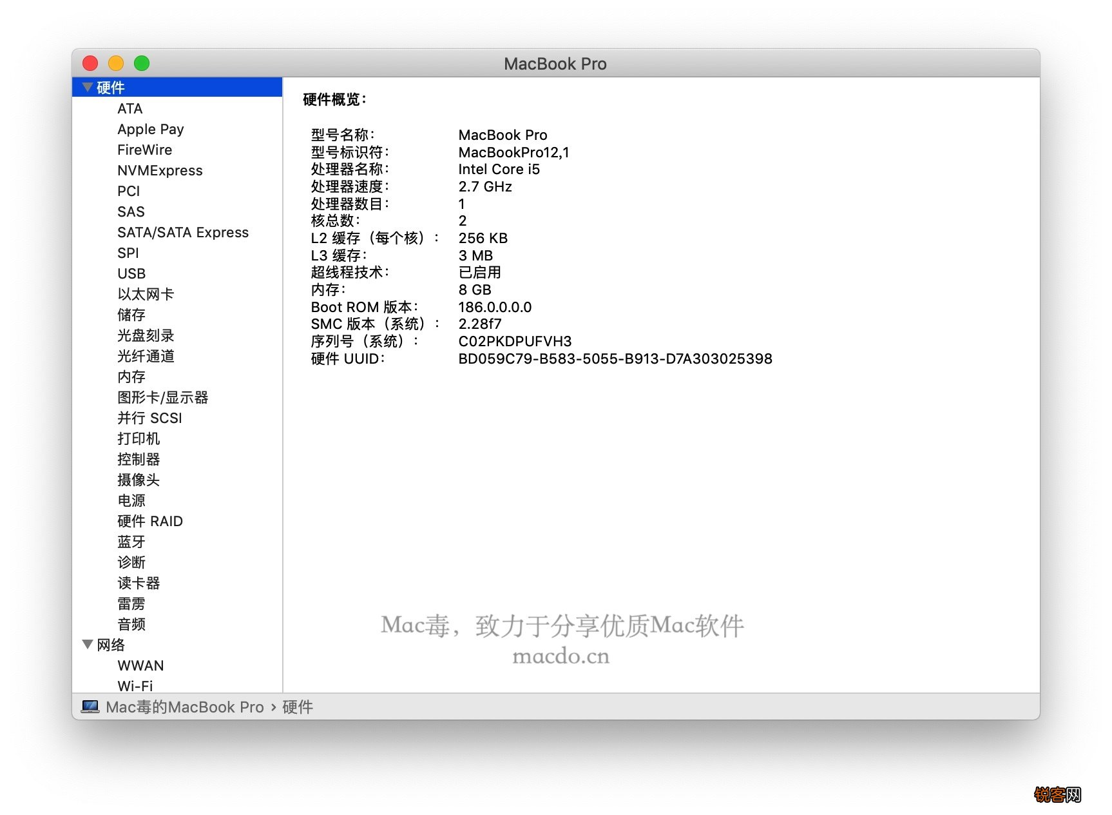Show 图形卡/显示器 information
This screenshot has width=1112, height=815.
163,397
